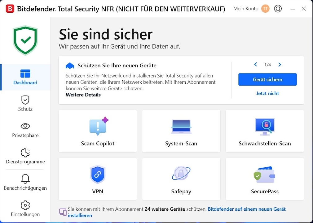Screen dimensions: 313x223
Task: Select the Schutz sidebar icon
Action: click(25, 100)
